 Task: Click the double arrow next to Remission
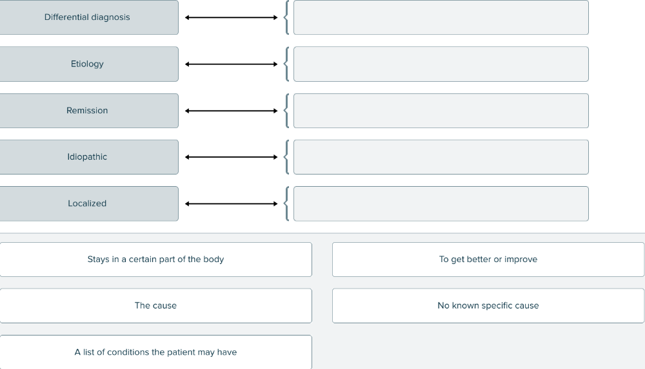pyautogui.click(x=231, y=111)
